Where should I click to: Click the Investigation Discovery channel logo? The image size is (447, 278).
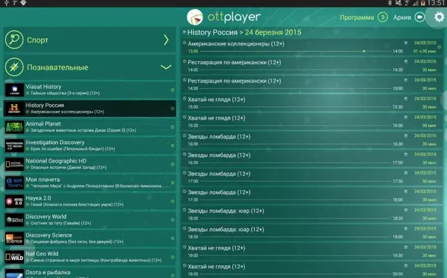coord(14,145)
